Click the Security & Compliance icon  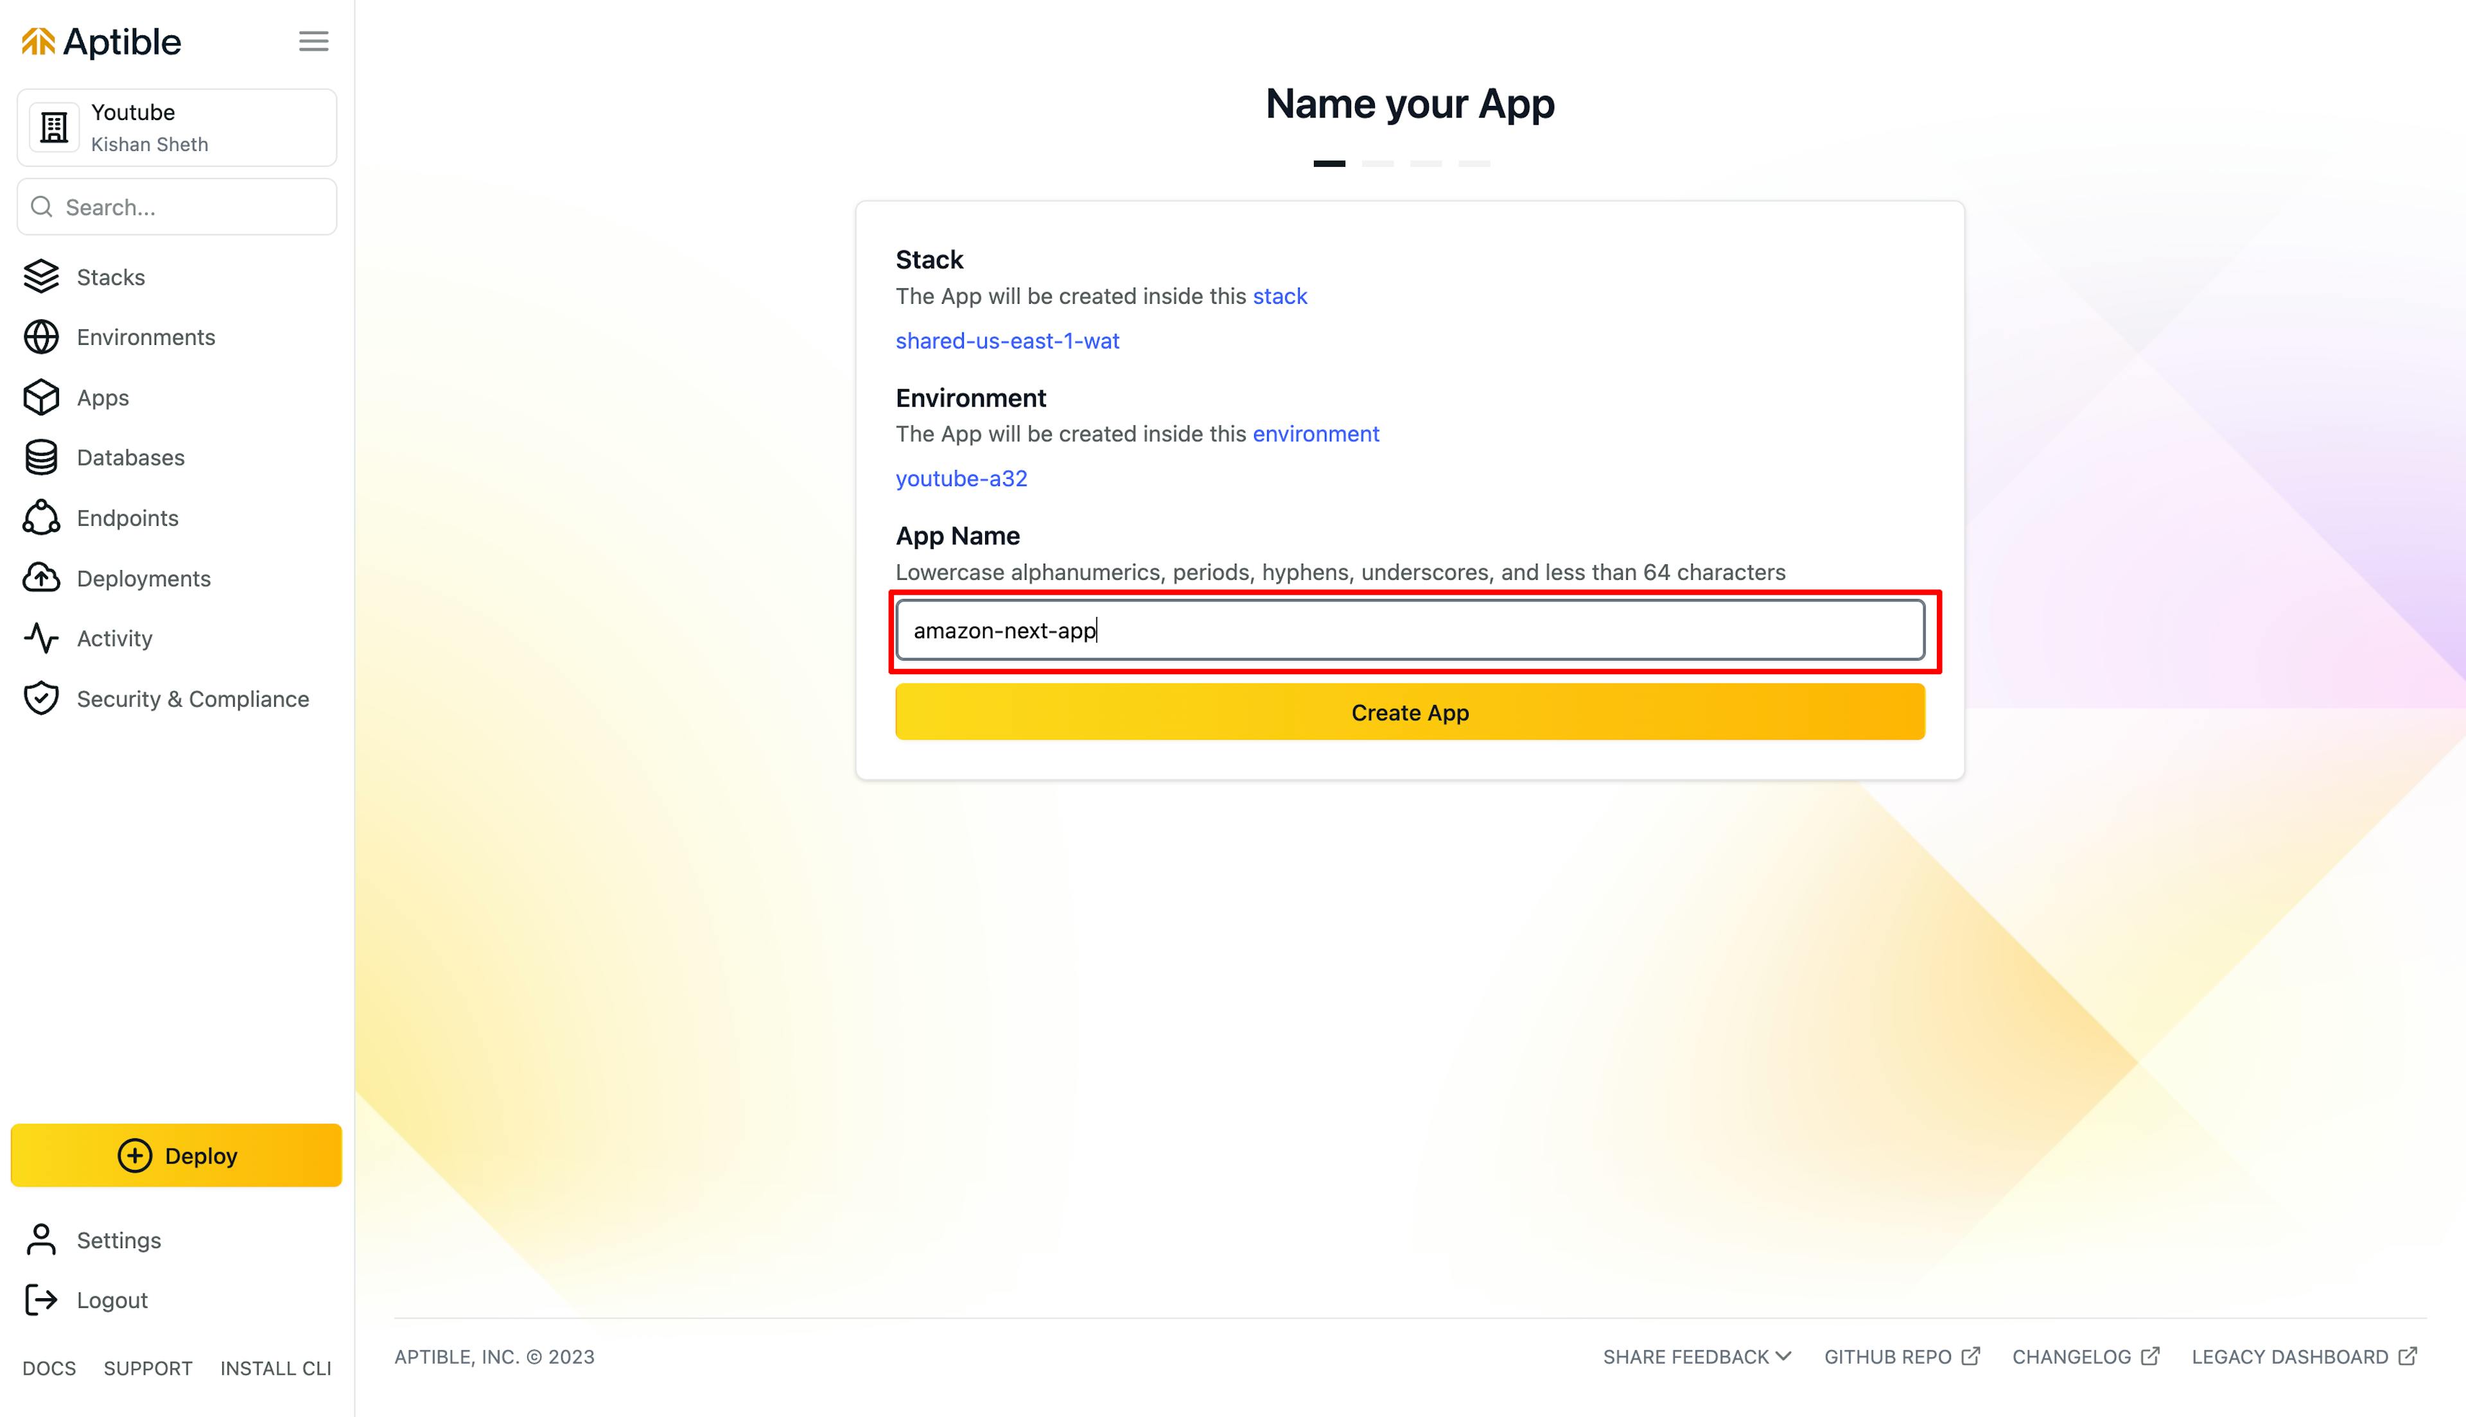tap(42, 697)
